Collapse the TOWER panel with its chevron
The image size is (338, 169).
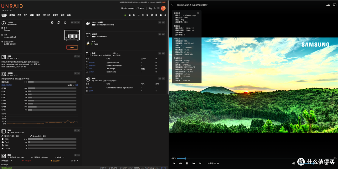click(79, 22)
